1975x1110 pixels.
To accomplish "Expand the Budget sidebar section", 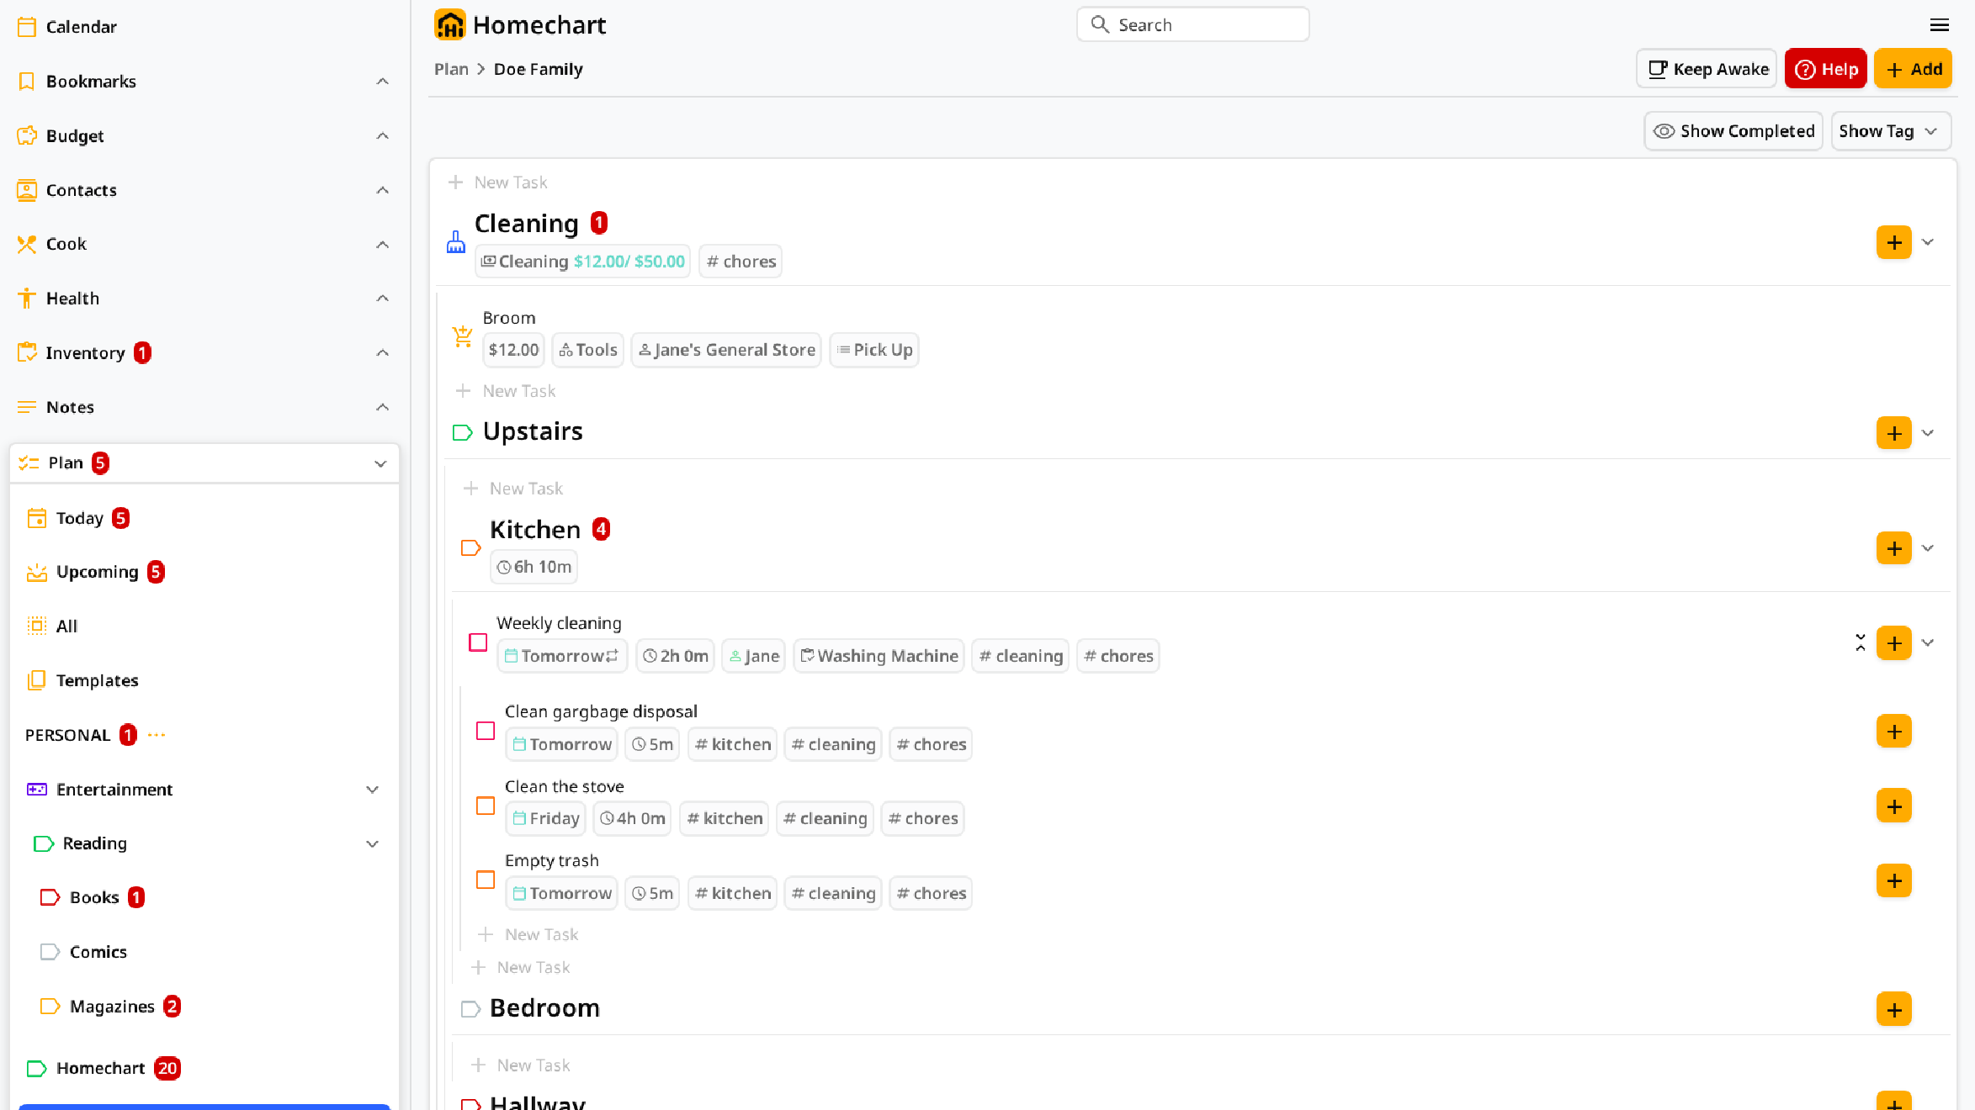I will (382, 135).
